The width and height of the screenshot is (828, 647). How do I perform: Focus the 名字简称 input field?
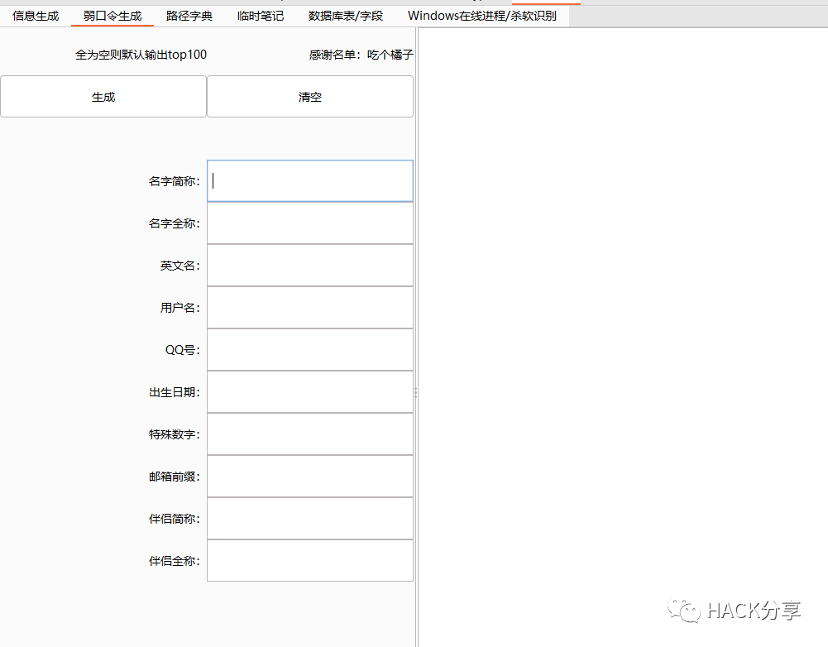[310, 181]
